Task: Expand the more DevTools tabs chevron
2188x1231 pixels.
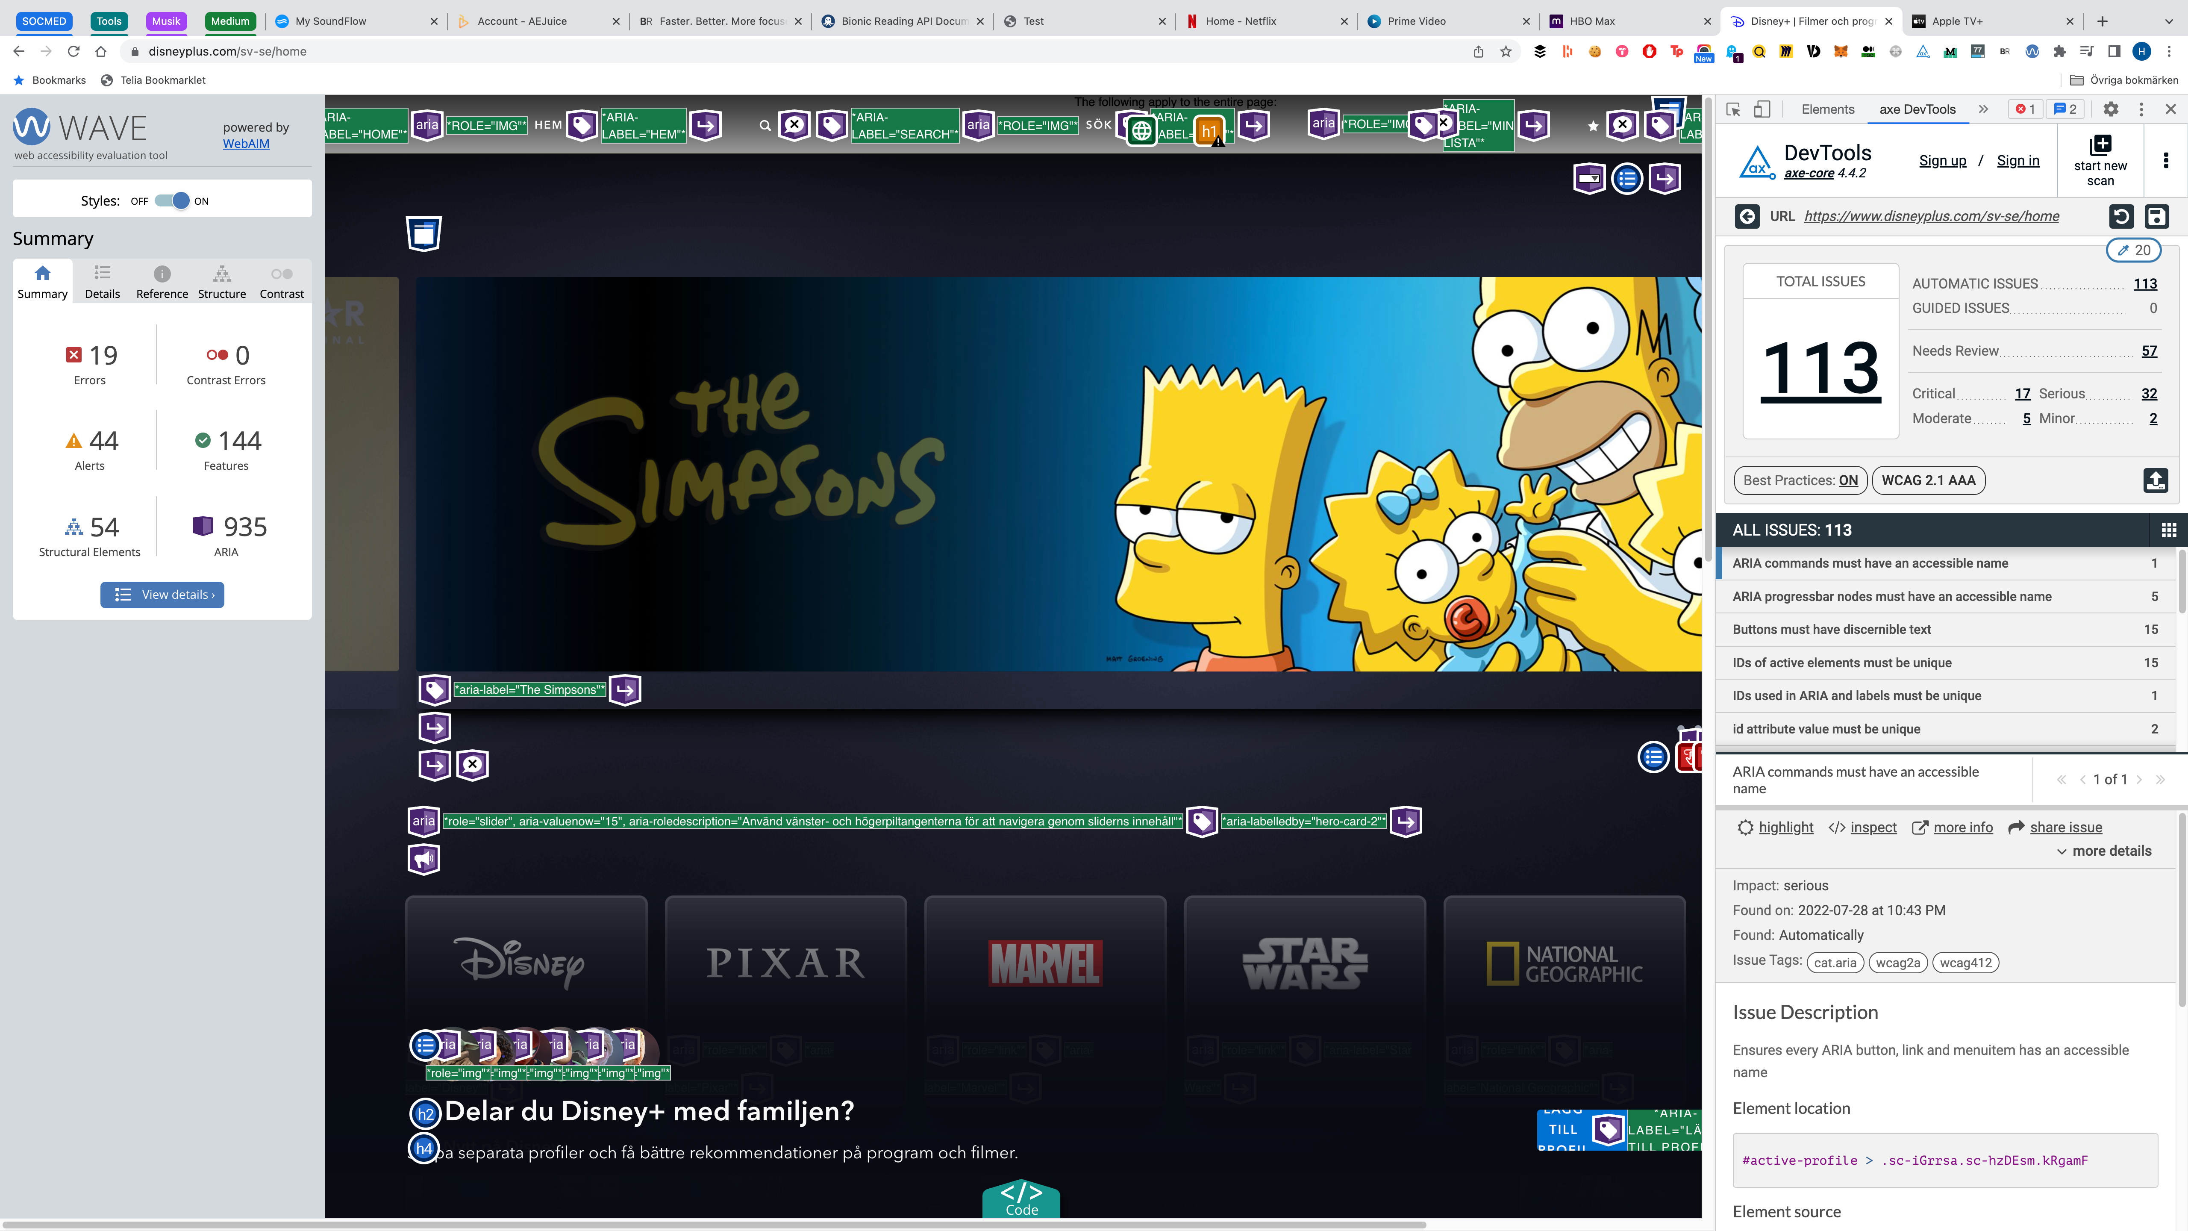Action: [1983, 109]
